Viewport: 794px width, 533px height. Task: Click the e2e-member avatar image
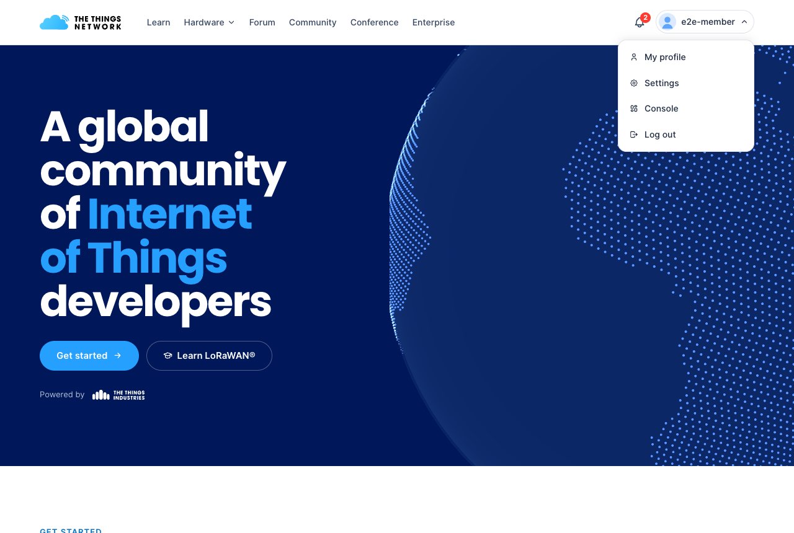coord(668,22)
